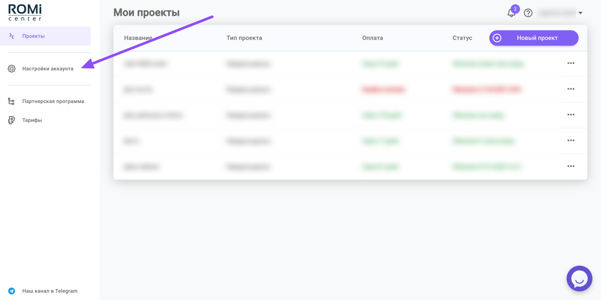
Task: Open the notifications bell icon
Action: [511, 13]
